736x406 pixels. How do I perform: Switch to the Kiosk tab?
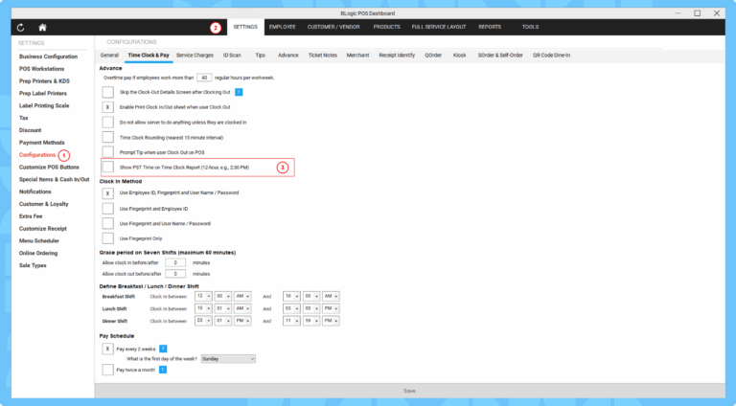coord(460,56)
